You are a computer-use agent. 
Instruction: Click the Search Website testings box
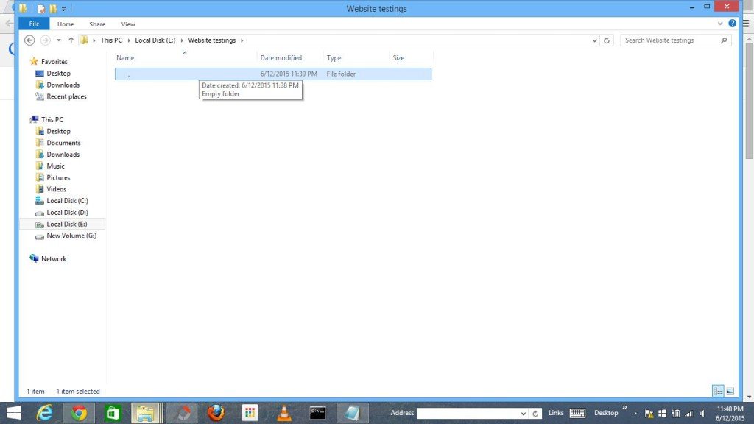click(669, 40)
